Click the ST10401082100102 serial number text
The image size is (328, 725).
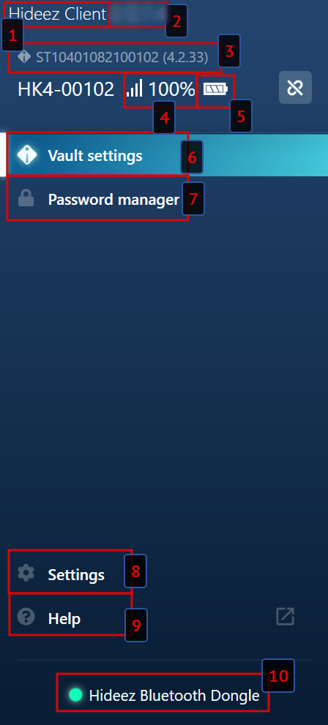tap(97, 57)
